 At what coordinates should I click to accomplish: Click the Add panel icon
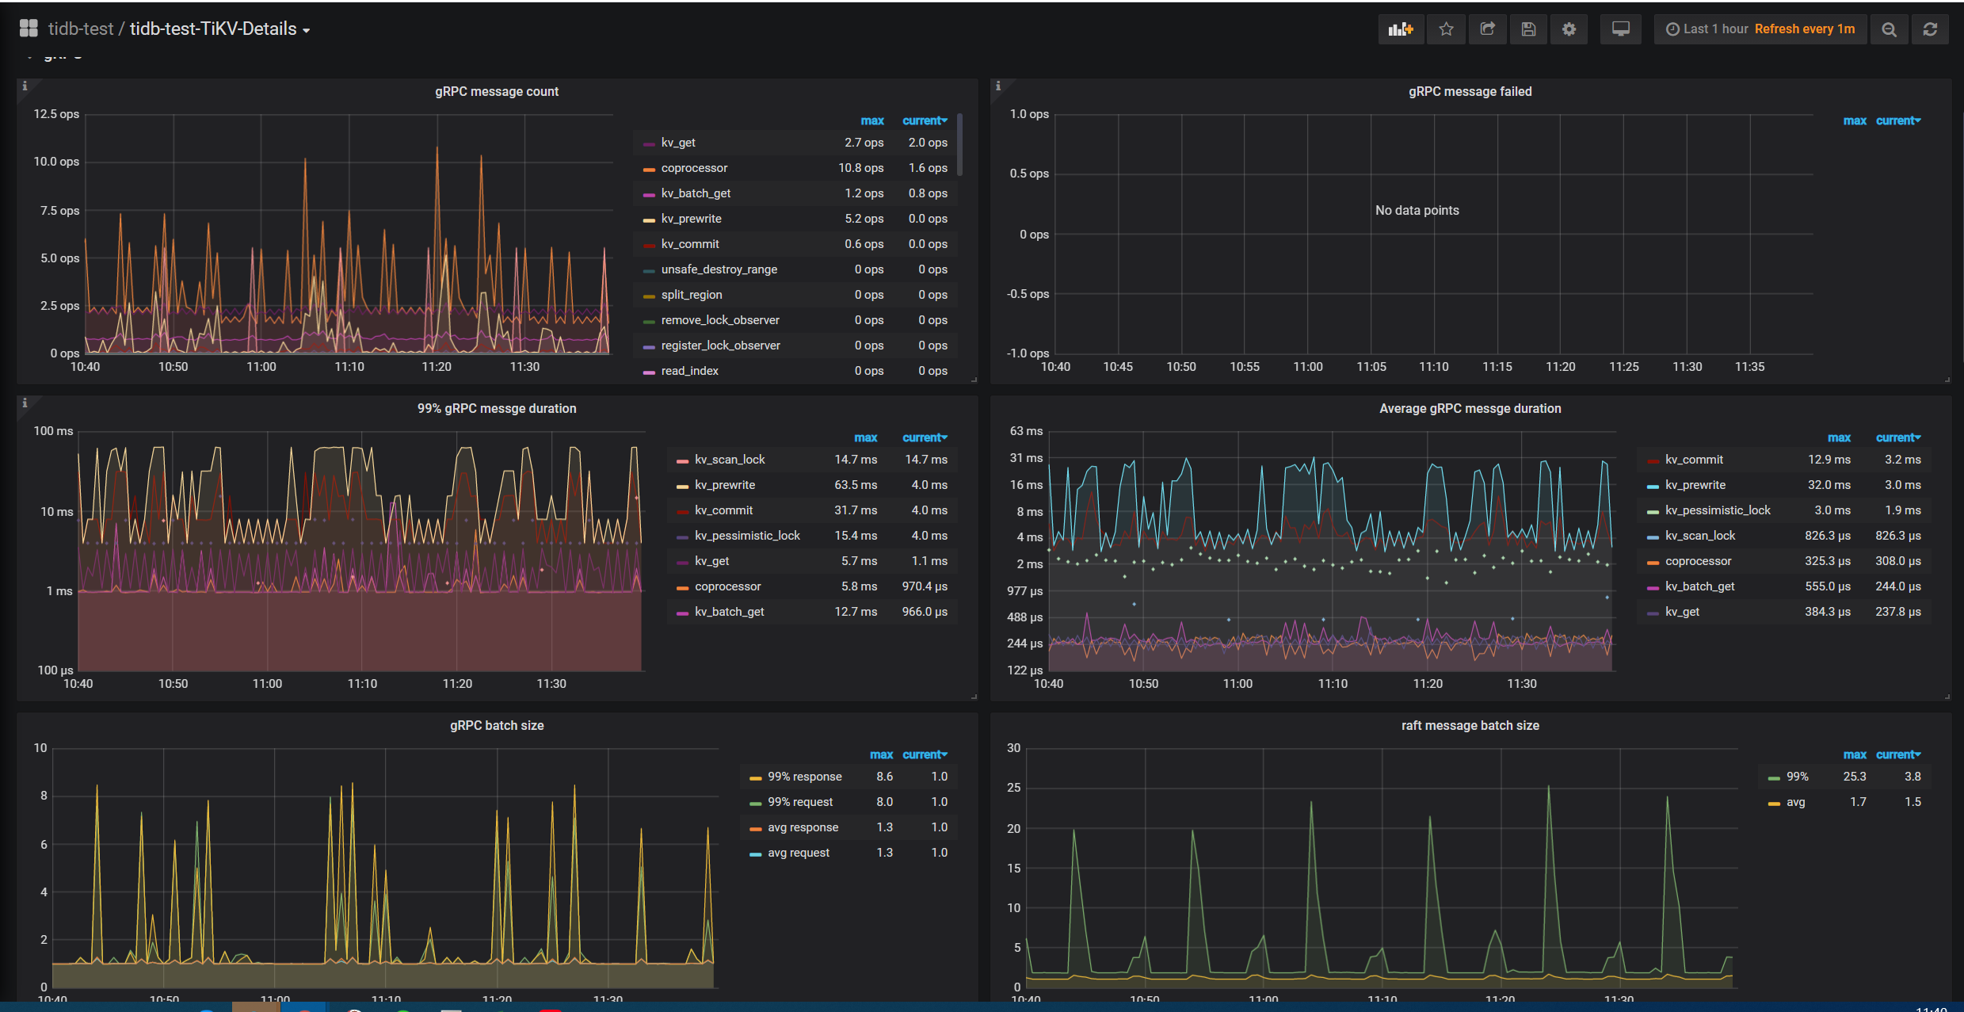coord(1400,29)
